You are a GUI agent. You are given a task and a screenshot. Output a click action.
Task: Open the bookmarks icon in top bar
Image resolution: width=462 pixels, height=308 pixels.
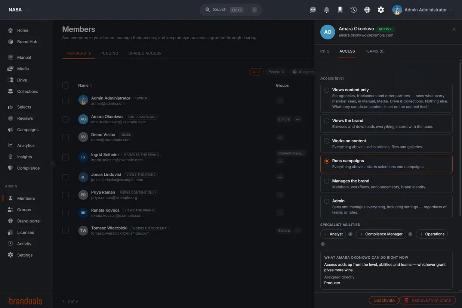point(340,10)
